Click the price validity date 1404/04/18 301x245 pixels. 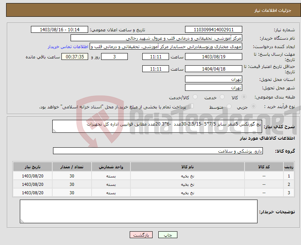[214, 69]
